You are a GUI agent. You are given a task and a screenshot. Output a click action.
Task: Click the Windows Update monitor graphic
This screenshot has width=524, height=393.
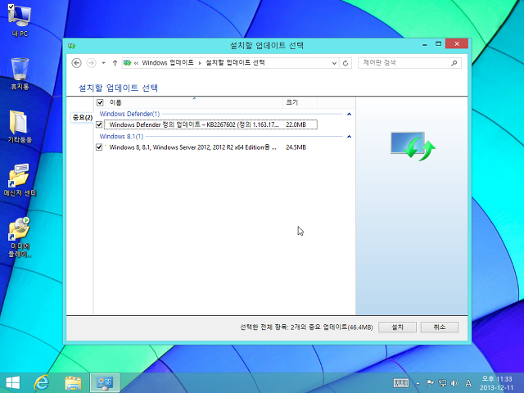pyautogui.click(x=413, y=146)
